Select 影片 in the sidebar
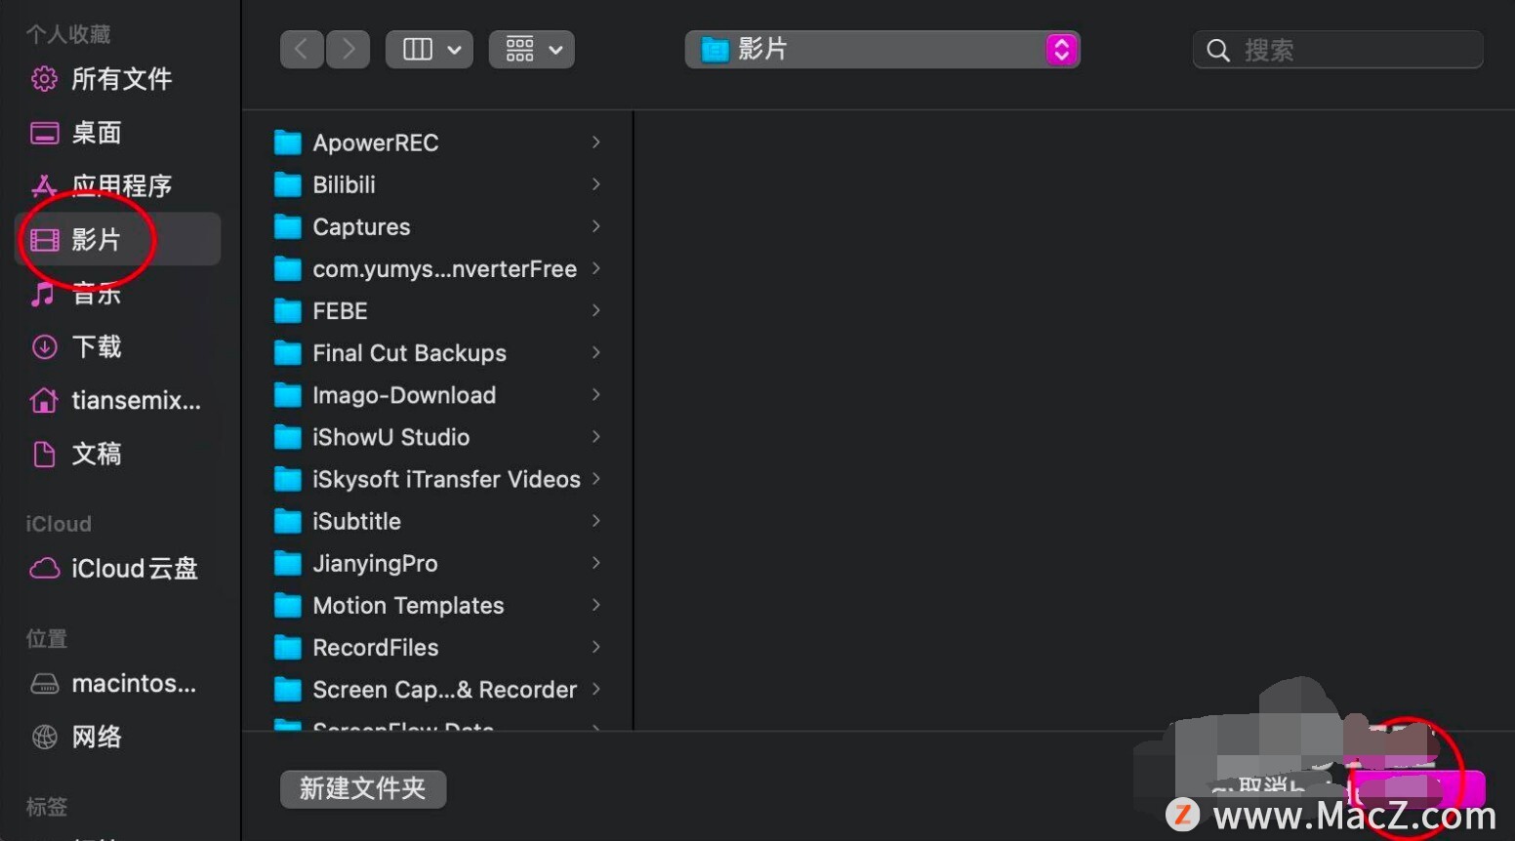The width and height of the screenshot is (1515, 841). (x=119, y=239)
